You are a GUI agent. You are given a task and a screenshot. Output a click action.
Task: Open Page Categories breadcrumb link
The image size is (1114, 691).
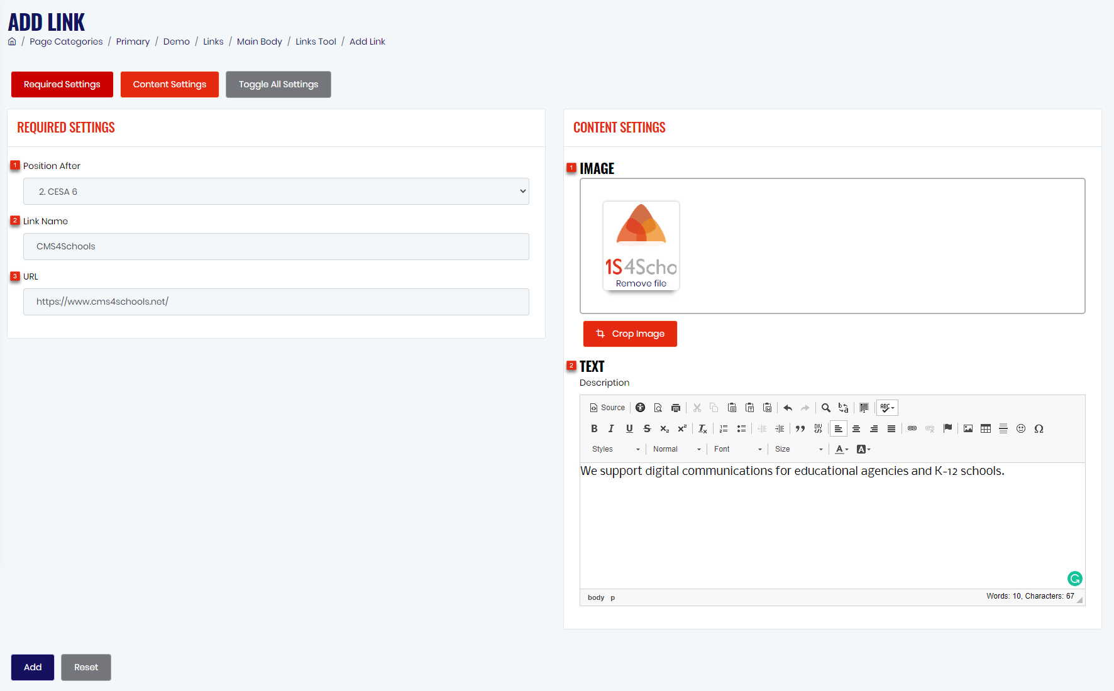[66, 41]
